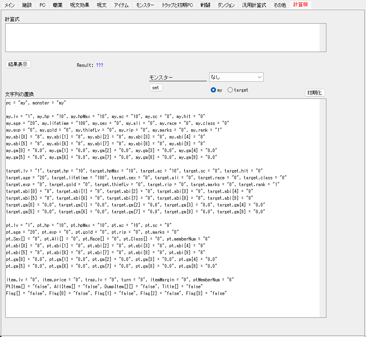Viewport: 366px width, 337px height.
Task: Click the line starting pt.lv = "1"
Action: [x=89, y=225]
